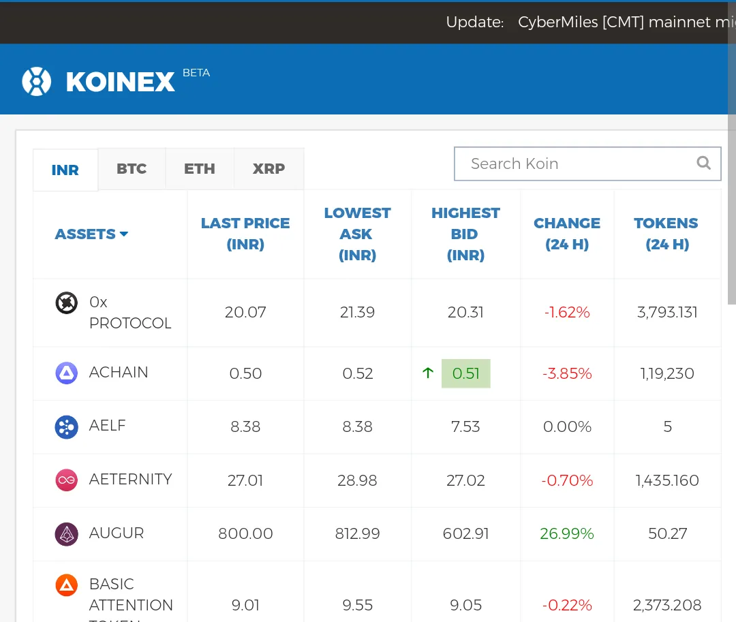
Task: Click the 800.00 last price of Augur
Action: (245, 533)
